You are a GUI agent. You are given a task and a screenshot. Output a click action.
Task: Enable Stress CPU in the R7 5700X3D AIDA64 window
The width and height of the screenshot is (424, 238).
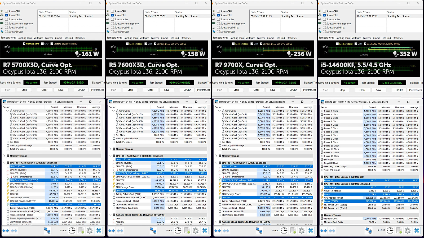point(6,11)
